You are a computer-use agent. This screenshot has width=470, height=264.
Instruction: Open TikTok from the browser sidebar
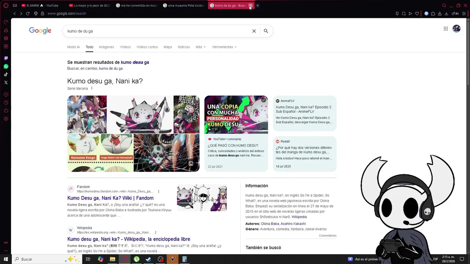pyautogui.click(x=6, y=74)
